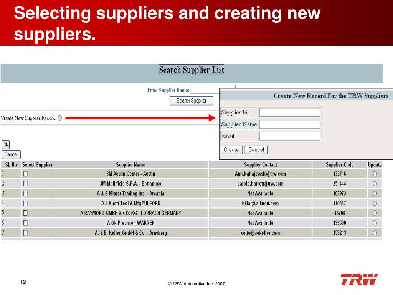This screenshot has height=295, width=393.
Task: Click the Search Supplier button
Action: (192, 101)
